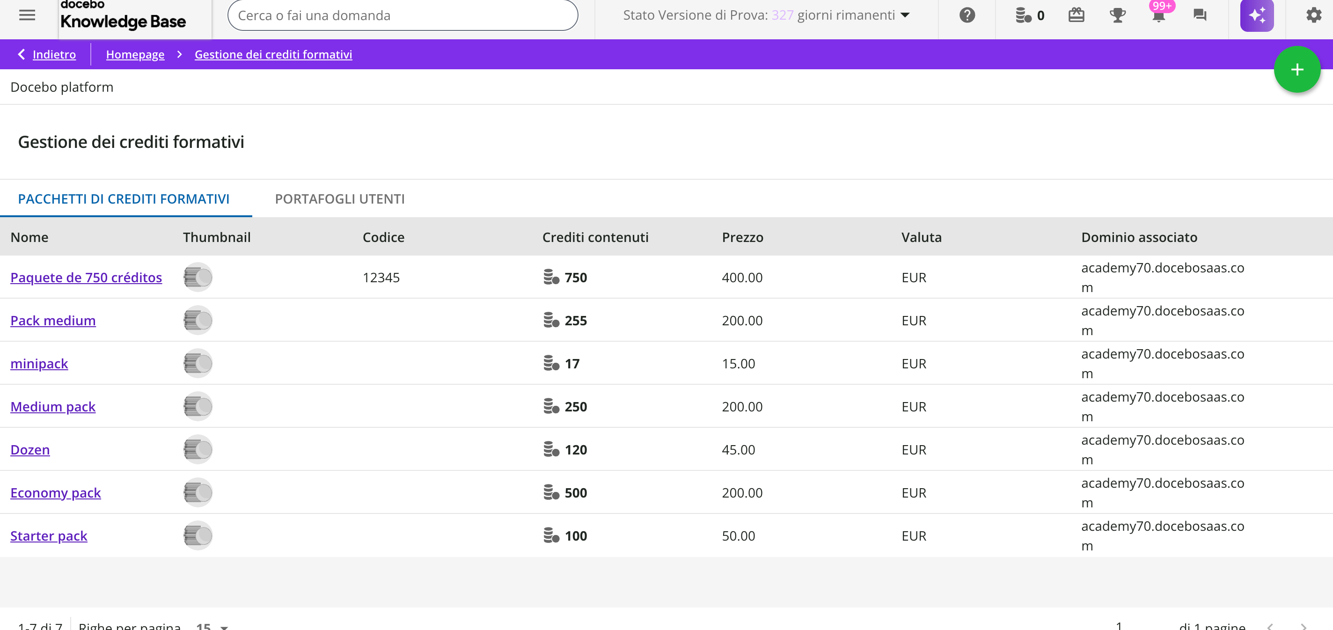Expand the trial version status dropdown
Image resolution: width=1333 pixels, height=630 pixels.
(x=905, y=15)
